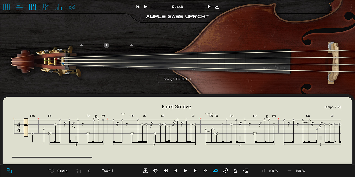Click the highlighted rest in measure 1

pyautogui.click(x=26, y=127)
